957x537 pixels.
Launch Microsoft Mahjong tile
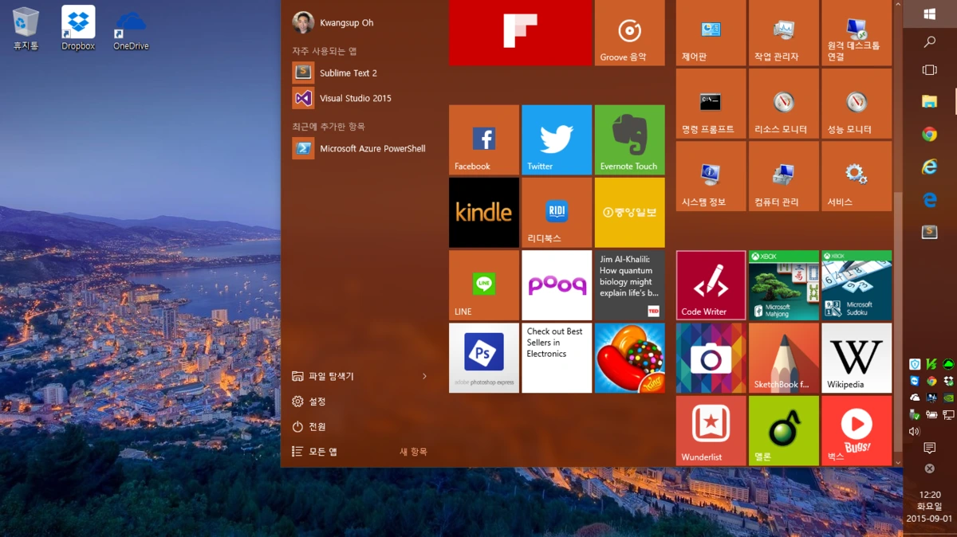[784, 285]
